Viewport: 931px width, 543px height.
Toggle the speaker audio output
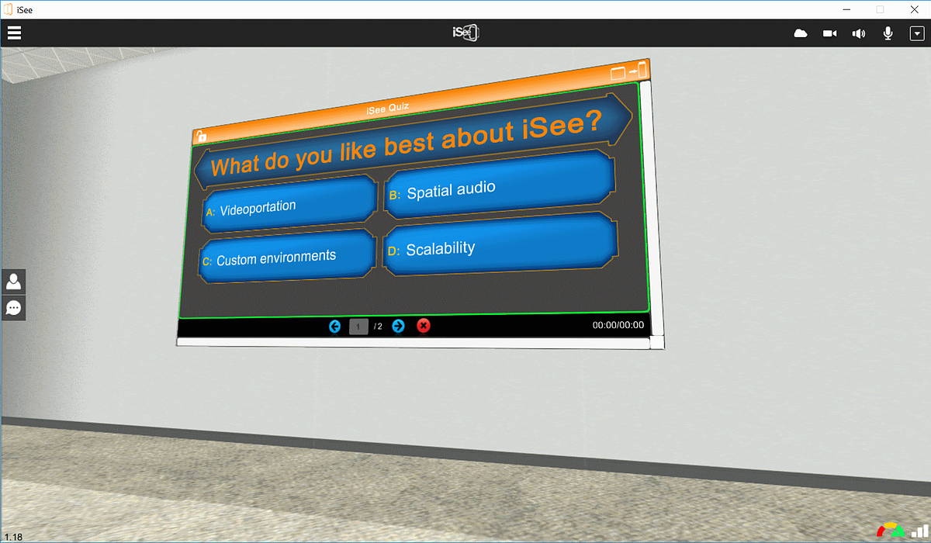pyautogui.click(x=859, y=33)
